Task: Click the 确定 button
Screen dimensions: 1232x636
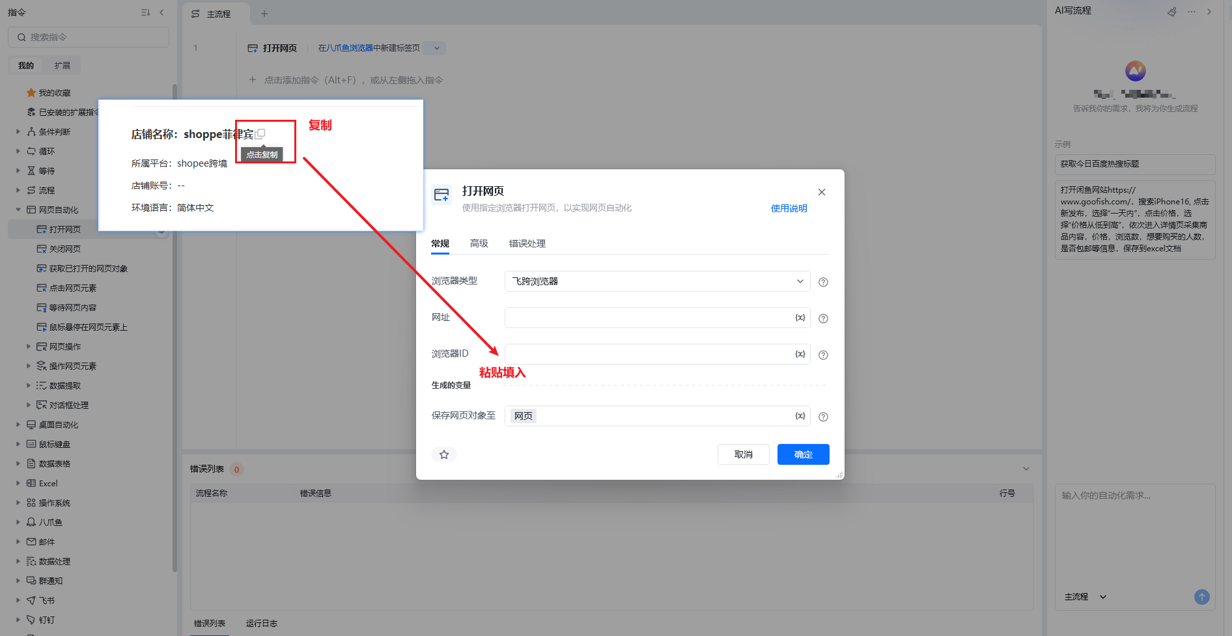Action: click(x=803, y=454)
